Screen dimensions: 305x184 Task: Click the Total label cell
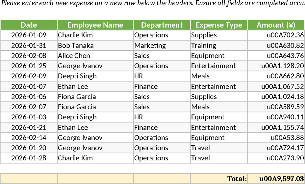pos(219,179)
